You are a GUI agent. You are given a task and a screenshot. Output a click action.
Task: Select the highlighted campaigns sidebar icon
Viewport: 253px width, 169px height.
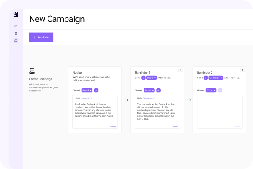pos(16,41)
